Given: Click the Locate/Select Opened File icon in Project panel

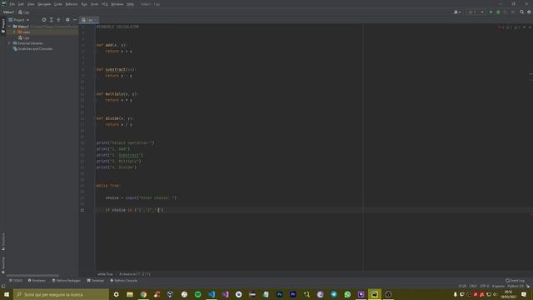Looking at the screenshot, I should [x=44, y=20].
